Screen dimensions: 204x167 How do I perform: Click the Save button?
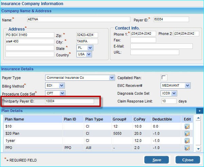click(156, 160)
